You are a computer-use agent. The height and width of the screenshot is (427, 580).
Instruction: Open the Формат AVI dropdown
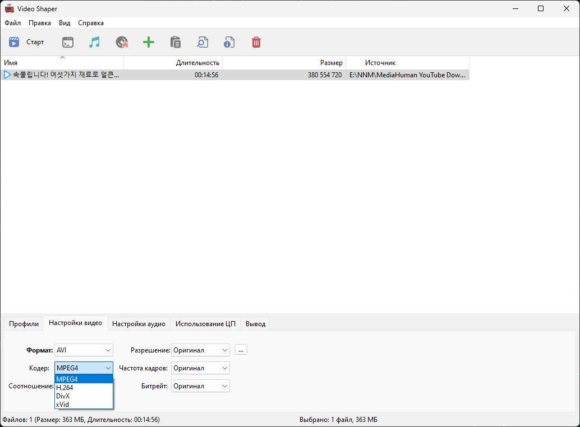pyautogui.click(x=84, y=350)
